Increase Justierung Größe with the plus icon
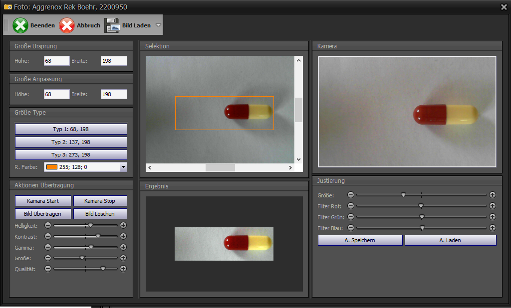511x308 pixels. pyautogui.click(x=493, y=195)
